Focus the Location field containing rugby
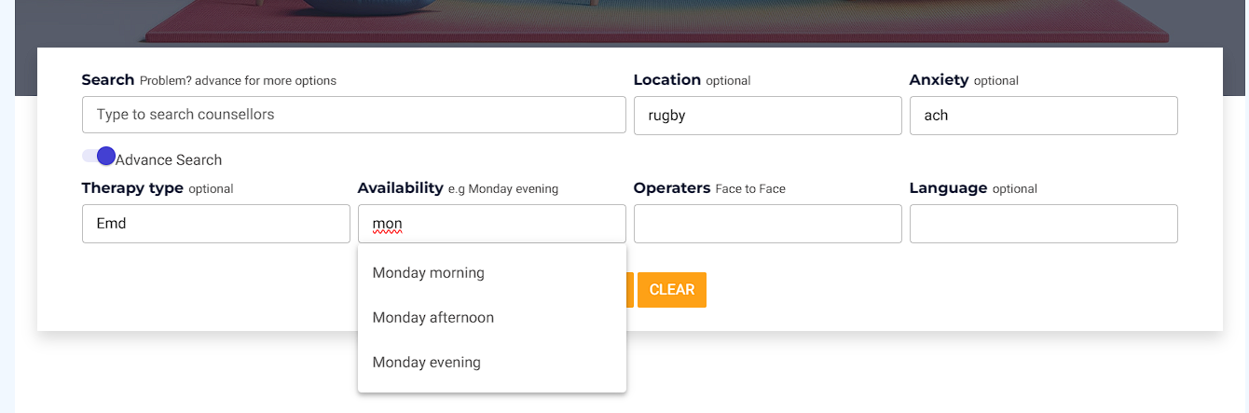1249x413 pixels. pos(768,116)
